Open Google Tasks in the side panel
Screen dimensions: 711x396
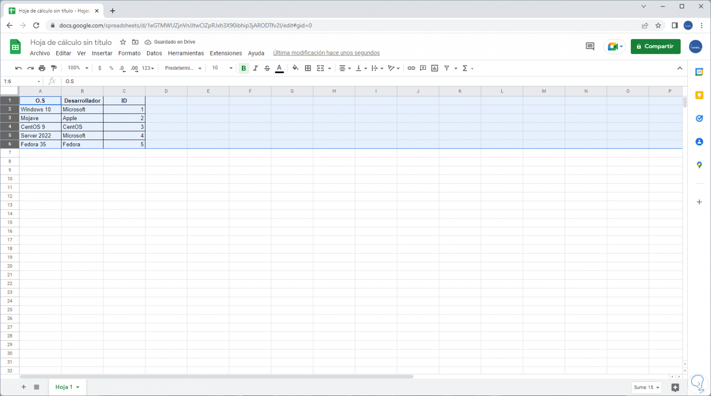(x=699, y=118)
